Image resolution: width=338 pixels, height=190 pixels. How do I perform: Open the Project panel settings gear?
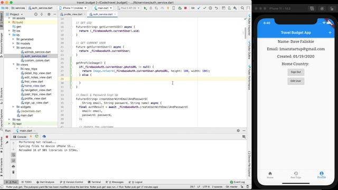pos(49,14)
